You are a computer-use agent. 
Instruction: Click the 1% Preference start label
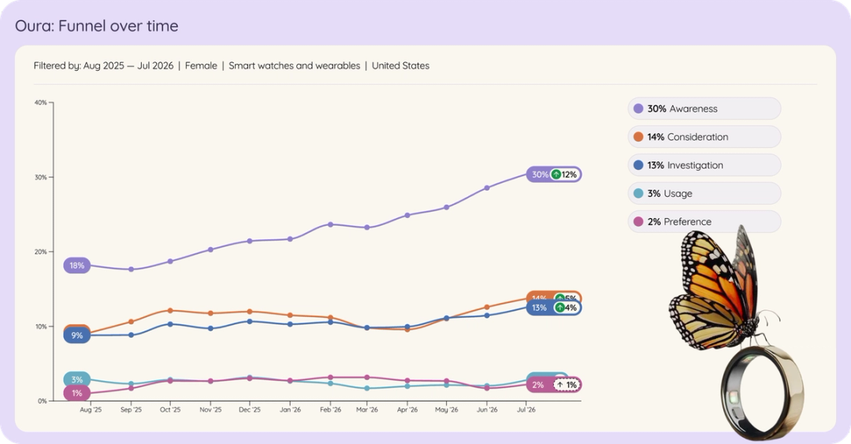pyautogui.click(x=77, y=393)
